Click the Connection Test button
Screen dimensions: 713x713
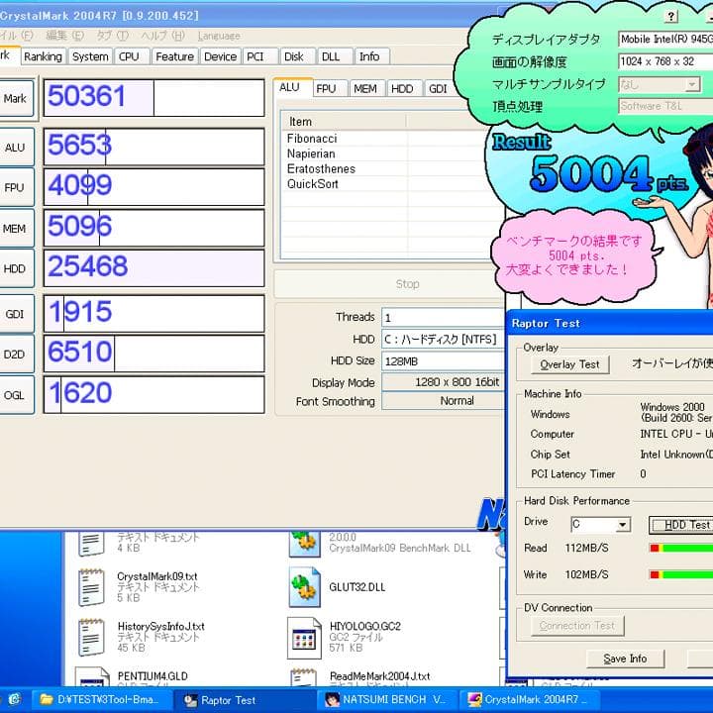(577, 626)
